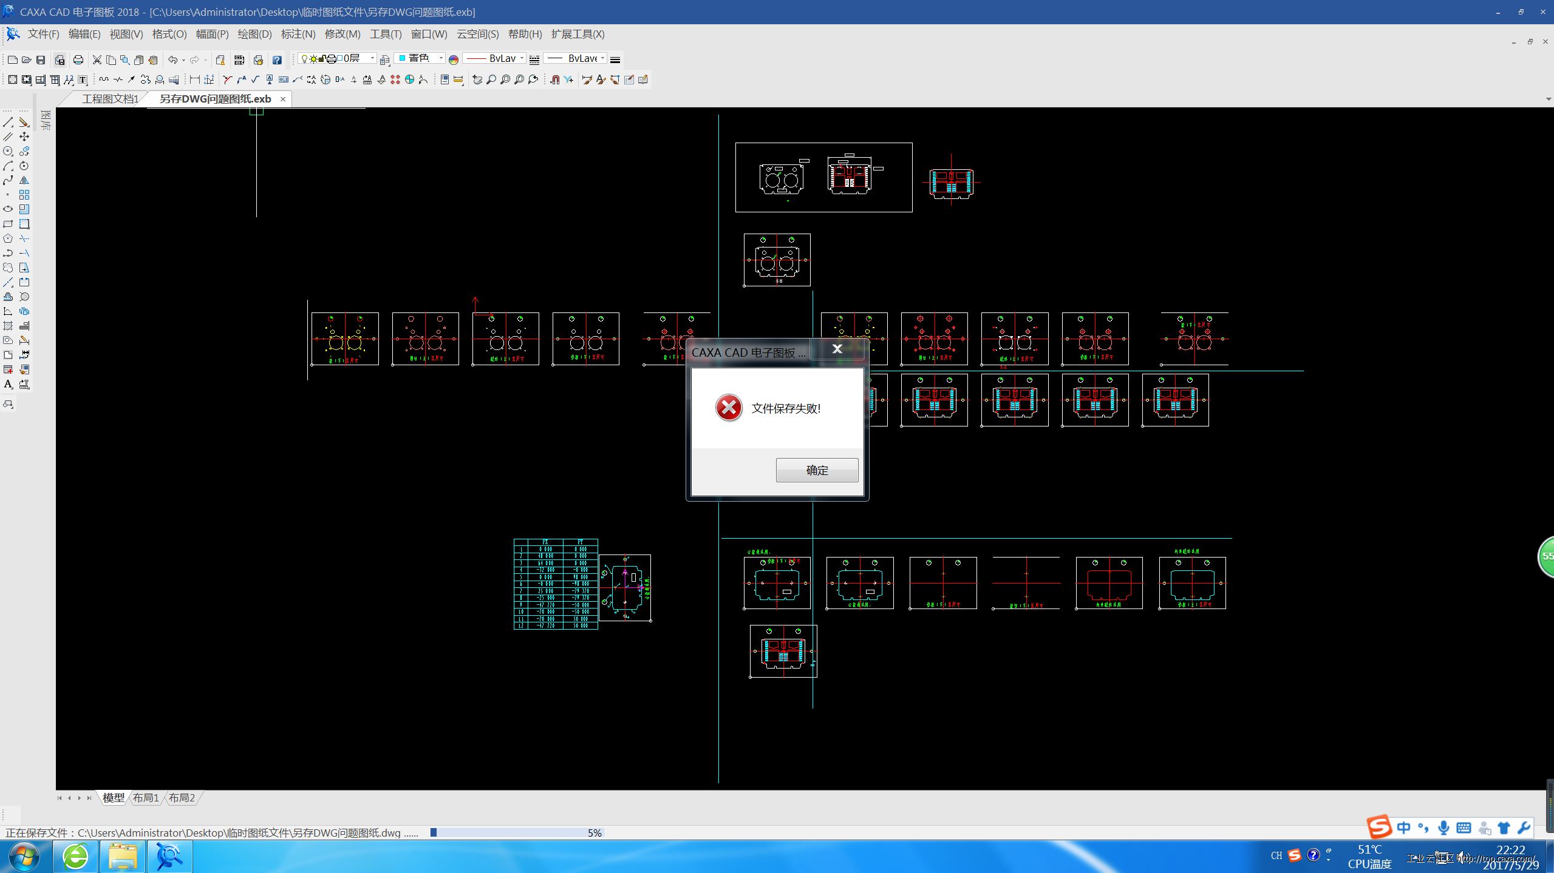The image size is (1554, 873).
Task: Toggle the layer printer icon in layer box
Action: [332, 58]
